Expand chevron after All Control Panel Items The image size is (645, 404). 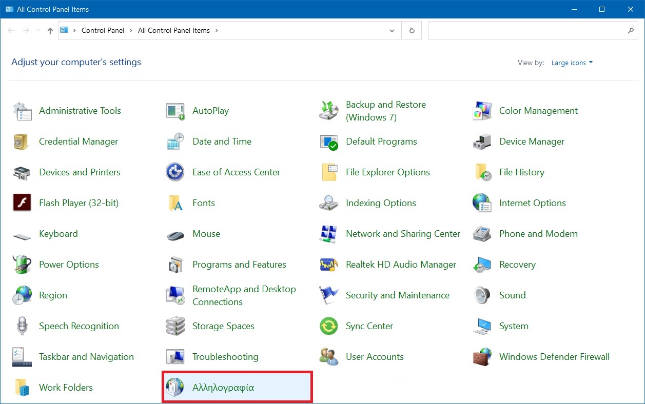[x=217, y=30]
